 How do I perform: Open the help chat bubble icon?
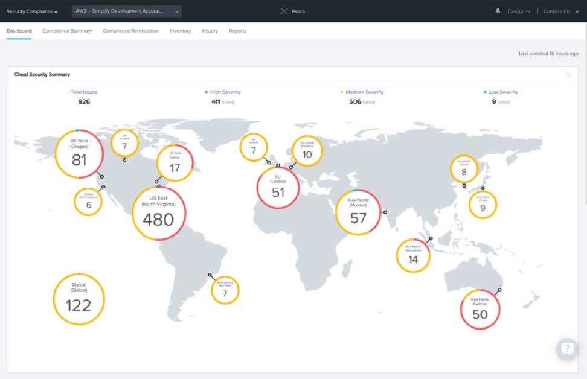point(567,348)
